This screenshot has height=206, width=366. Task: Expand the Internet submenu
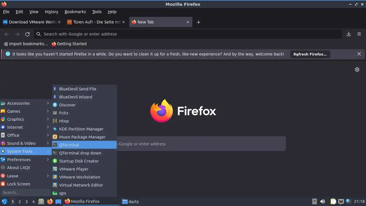pyautogui.click(x=25, y=127)
